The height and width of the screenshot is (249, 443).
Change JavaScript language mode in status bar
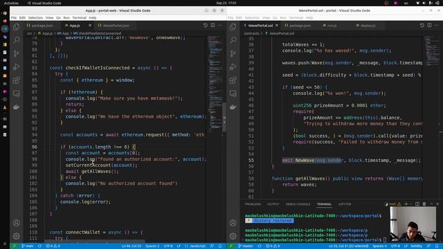[197, 246]
